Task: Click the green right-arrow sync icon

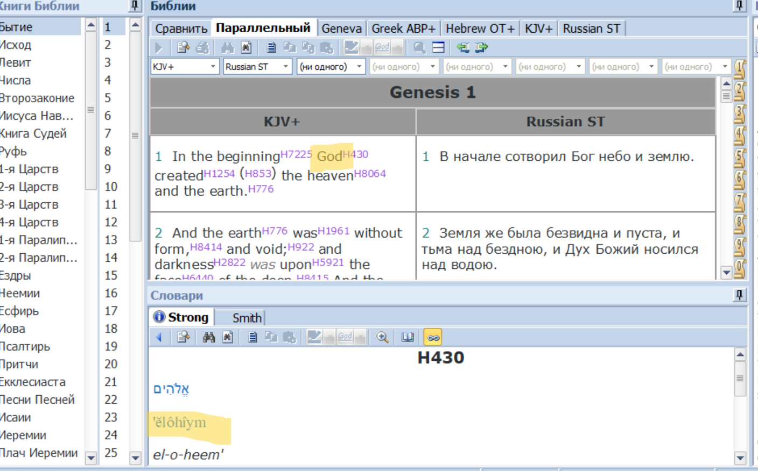Action: [481, 48]
